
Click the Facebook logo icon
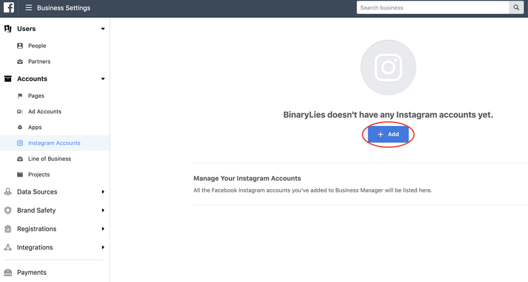[8, 8]
